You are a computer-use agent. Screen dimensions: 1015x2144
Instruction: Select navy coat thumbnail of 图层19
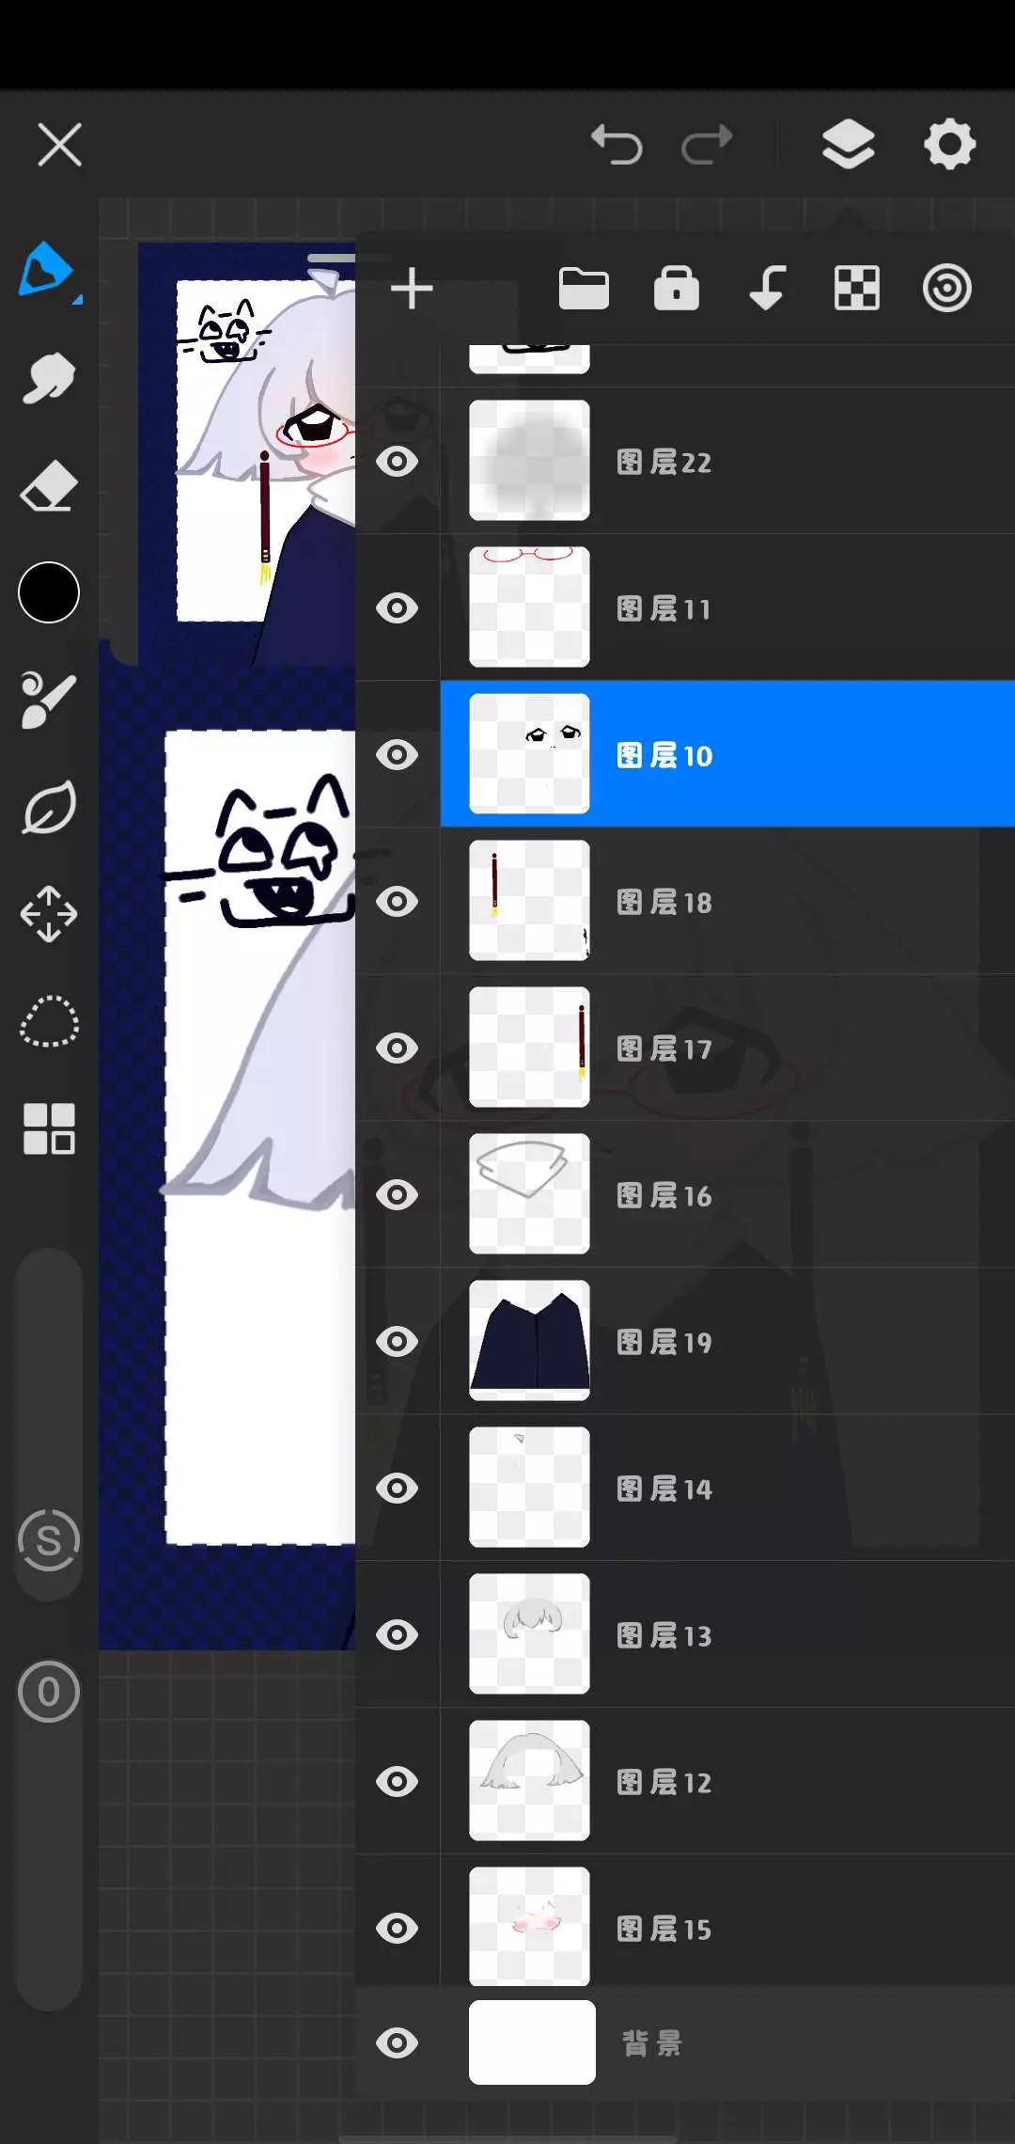[529, 1341]
